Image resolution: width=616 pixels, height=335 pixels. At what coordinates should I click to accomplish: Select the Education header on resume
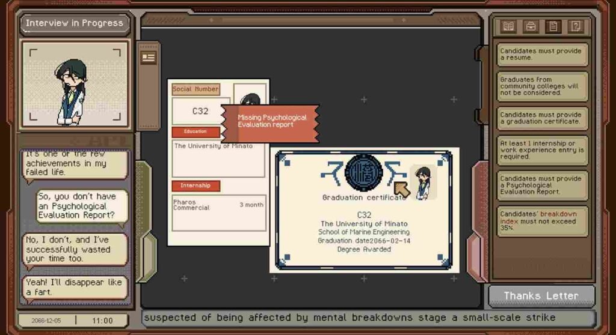[196, 132]
